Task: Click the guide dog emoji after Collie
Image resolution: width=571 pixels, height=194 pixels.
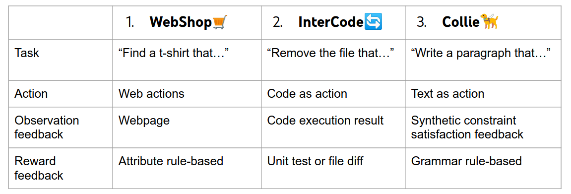Action: [490, 22]
